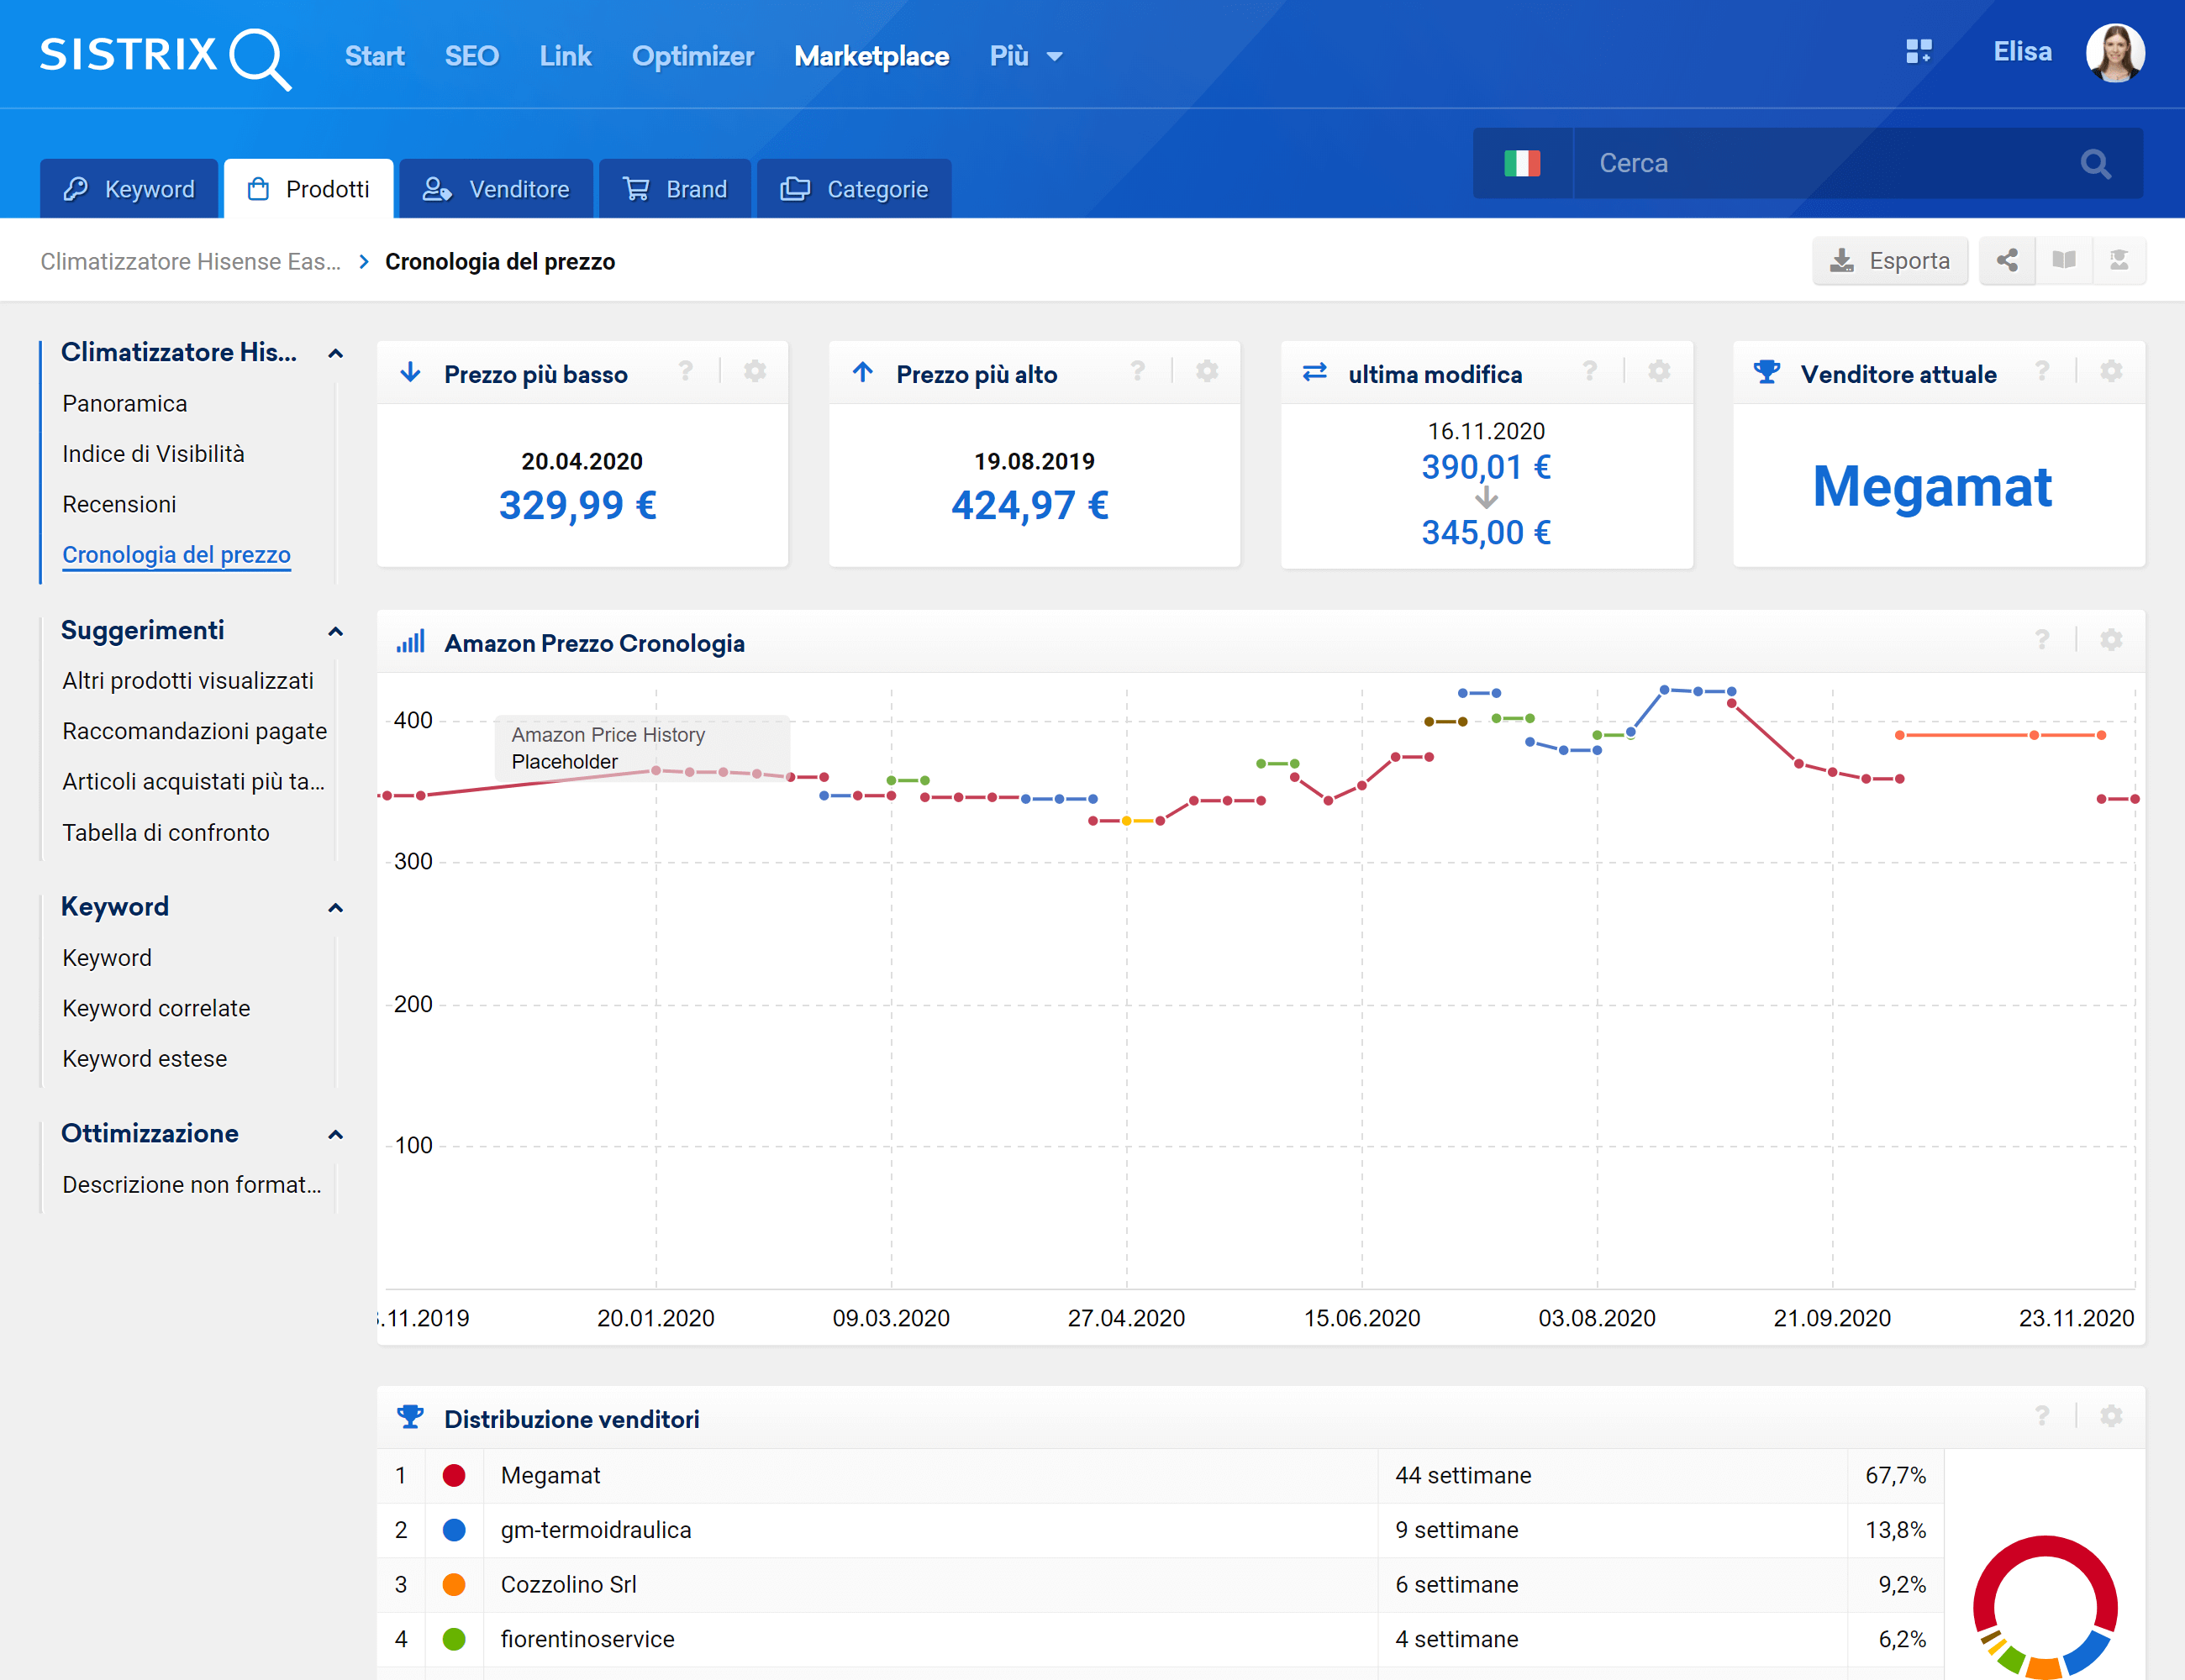Open help for Distribuzione venditori
Image resolution: width=2185 pixels, height=1680 pixels.
(2042, 1416)
